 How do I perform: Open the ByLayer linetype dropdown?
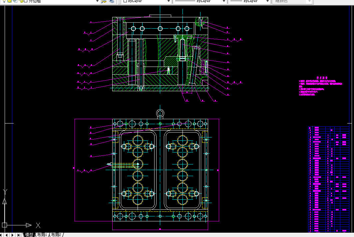click(224, 1)
